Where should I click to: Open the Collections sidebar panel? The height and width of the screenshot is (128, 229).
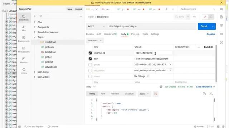24,17
